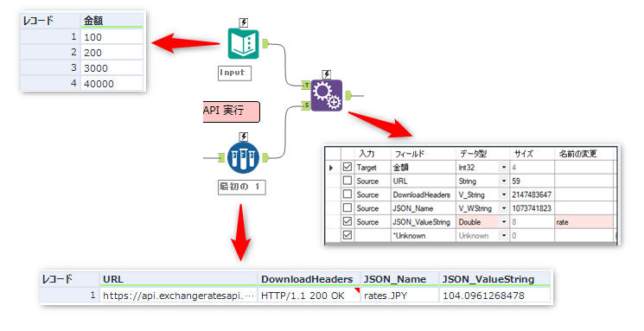
Task: Click the size field 59 for URL
Action: [532, 181]
